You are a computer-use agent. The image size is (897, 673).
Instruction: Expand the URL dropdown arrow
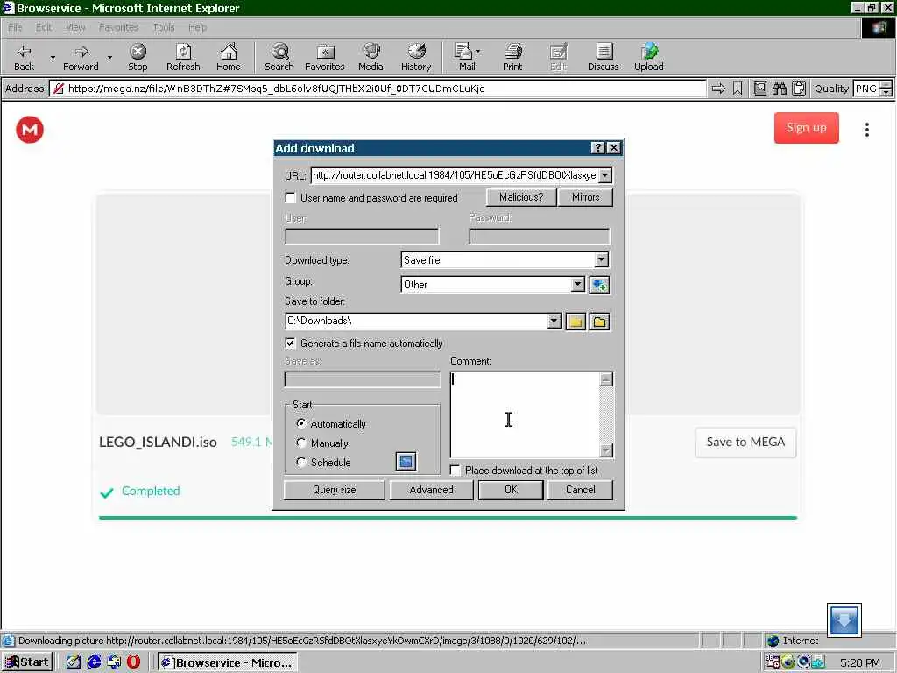[x=605, y=175]
